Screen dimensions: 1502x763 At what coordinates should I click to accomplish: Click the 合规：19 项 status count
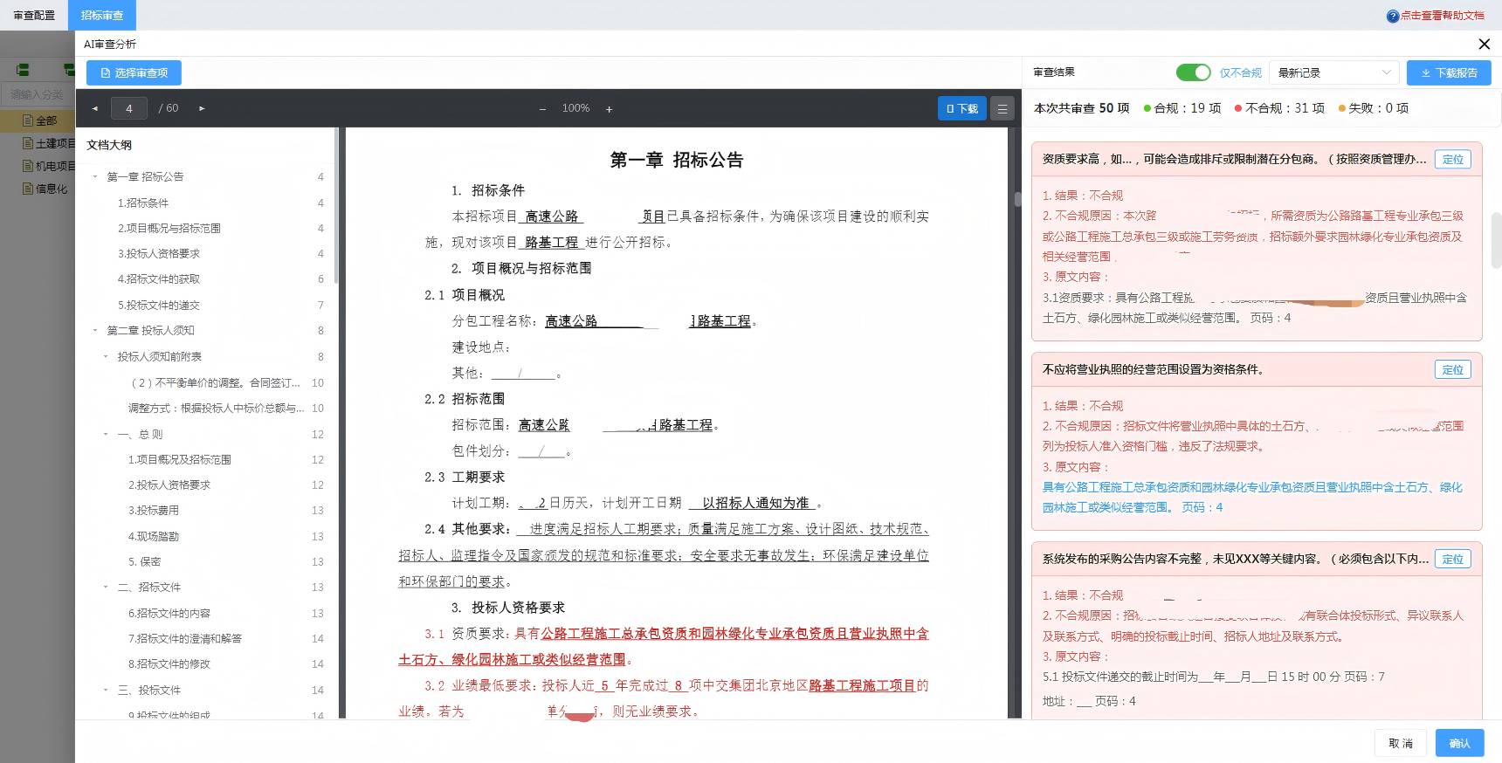(1182, 108)
